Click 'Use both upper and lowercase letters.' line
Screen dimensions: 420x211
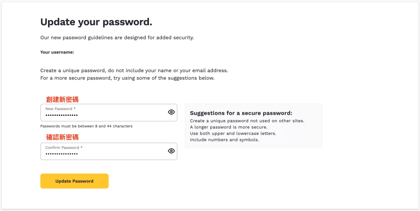[233, 133]
